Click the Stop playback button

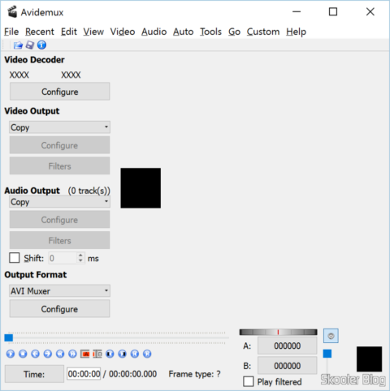[x=23, y=354]
